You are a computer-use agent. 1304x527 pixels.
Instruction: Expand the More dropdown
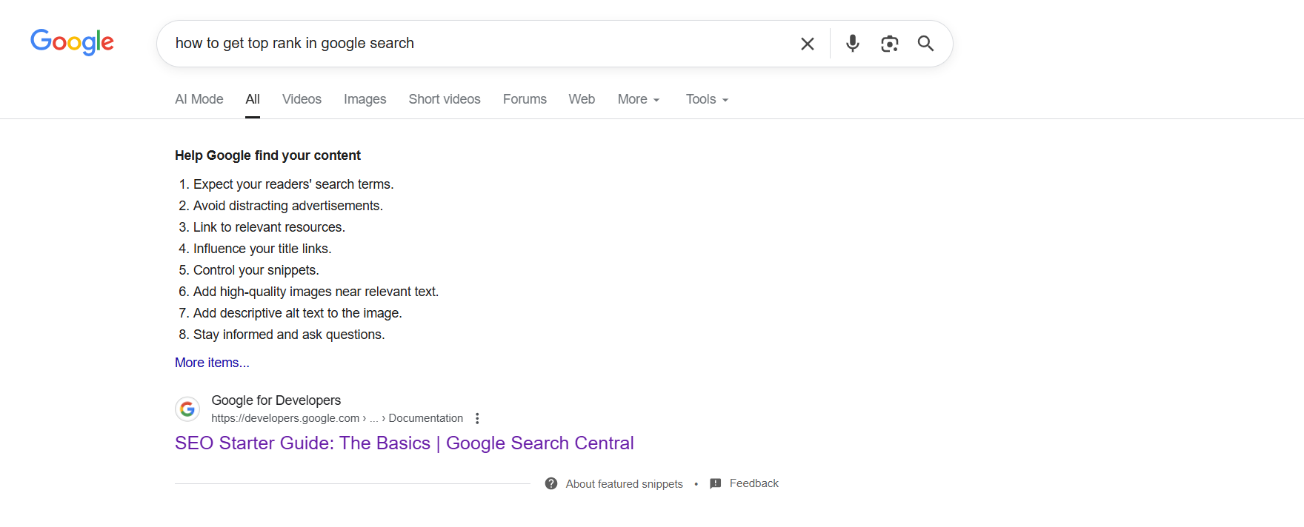coord(639,99)
